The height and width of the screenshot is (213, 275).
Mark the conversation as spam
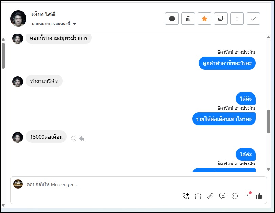(172, 19)
